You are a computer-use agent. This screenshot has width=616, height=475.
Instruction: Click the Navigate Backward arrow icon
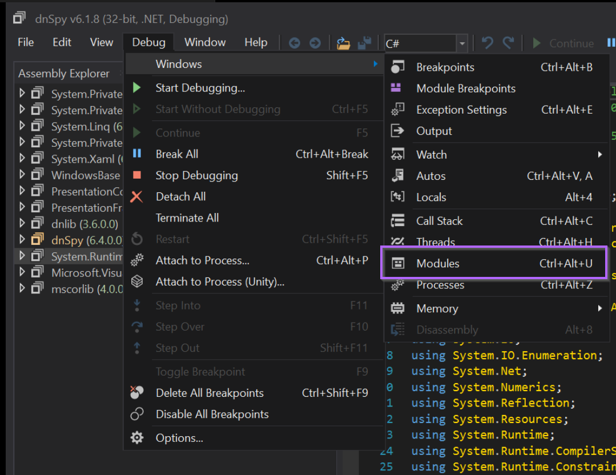pyautogui.click(x=295, y=43)
